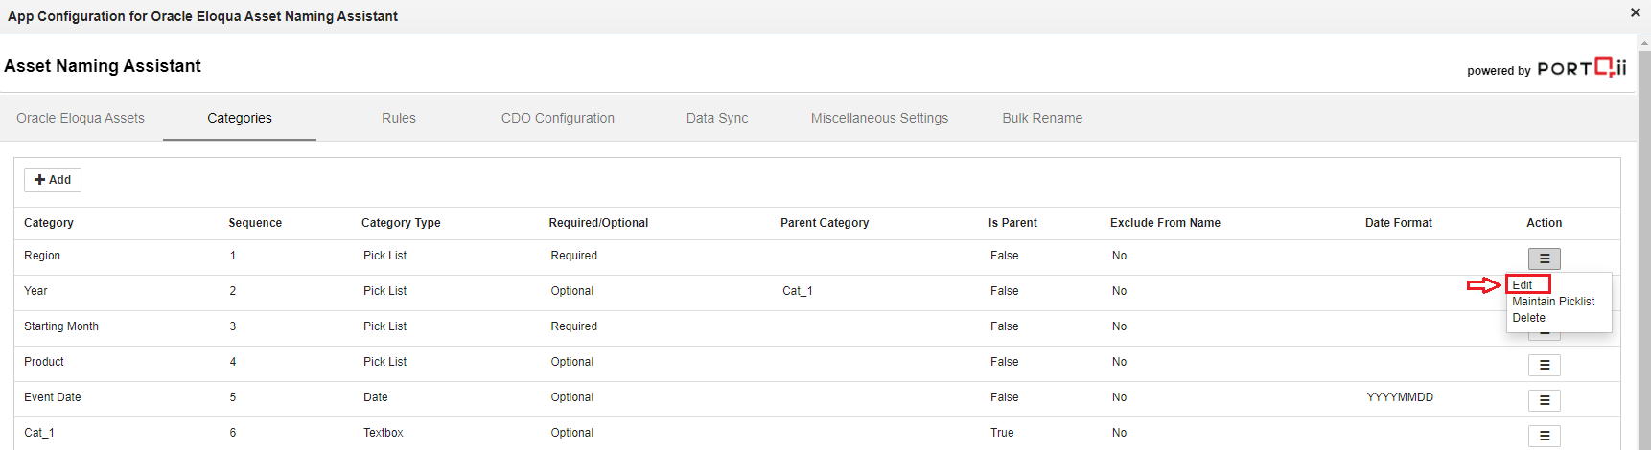The width and height of the screenshot is (1651, 450).
Task: Click the Sequence column header
Action: [255, 223]
